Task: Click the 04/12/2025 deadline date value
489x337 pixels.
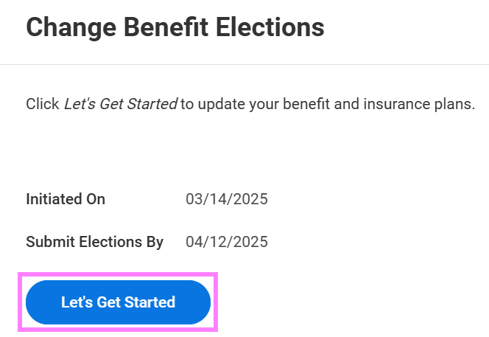Action: click(x=227, y=242)
